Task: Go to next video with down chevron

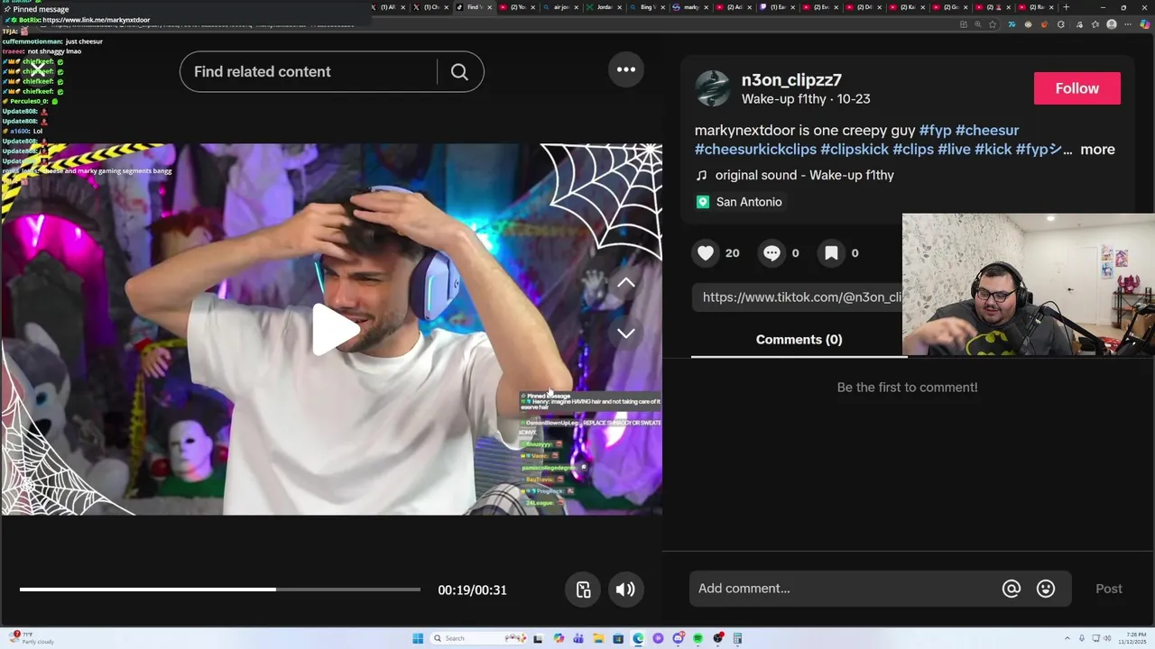Action: [x=625, y=334]
